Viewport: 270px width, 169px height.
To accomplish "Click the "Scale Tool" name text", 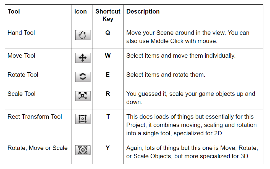I will pyautogui.click(x=22, y=94).
